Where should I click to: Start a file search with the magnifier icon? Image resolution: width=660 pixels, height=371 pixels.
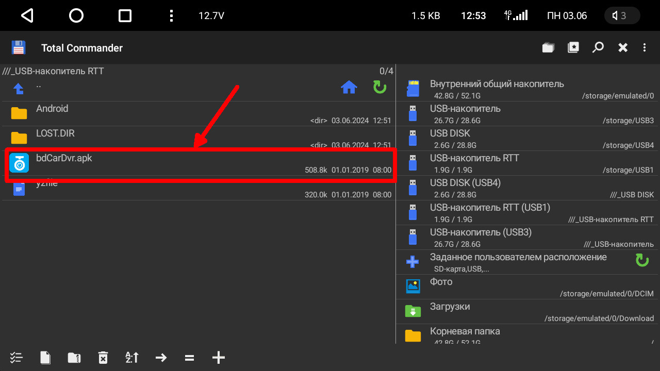[x=598, y=48]
